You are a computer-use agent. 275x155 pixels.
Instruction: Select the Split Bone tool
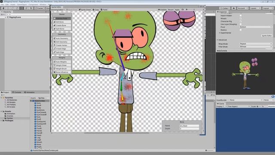point(62,29)
